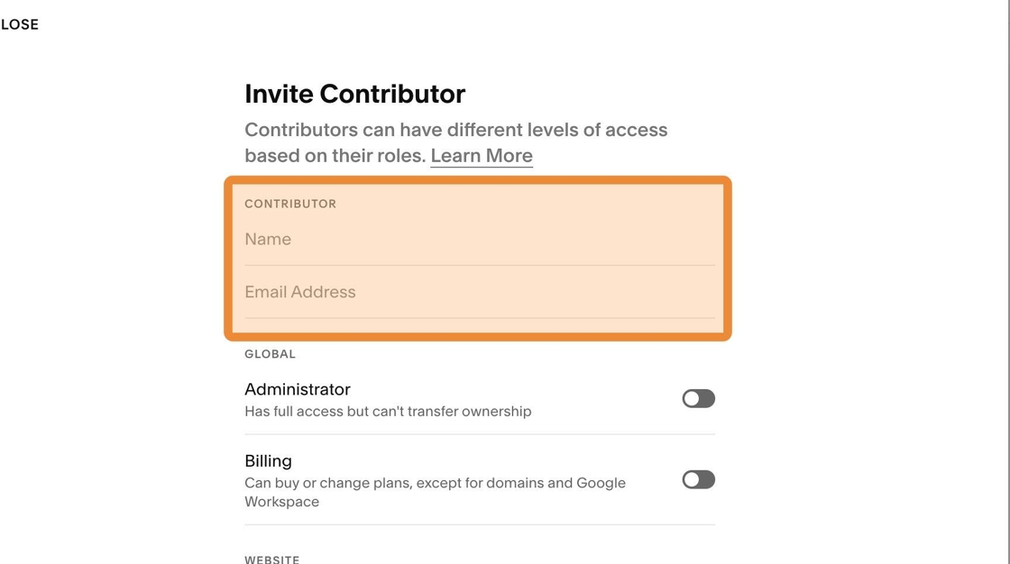Click the divider line below Administrator row

(x=479, y=434)
